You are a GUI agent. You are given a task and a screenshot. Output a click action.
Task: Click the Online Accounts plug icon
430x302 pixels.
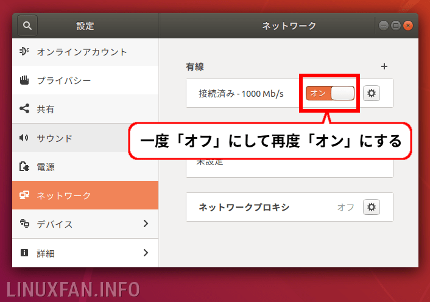(24, 51)
